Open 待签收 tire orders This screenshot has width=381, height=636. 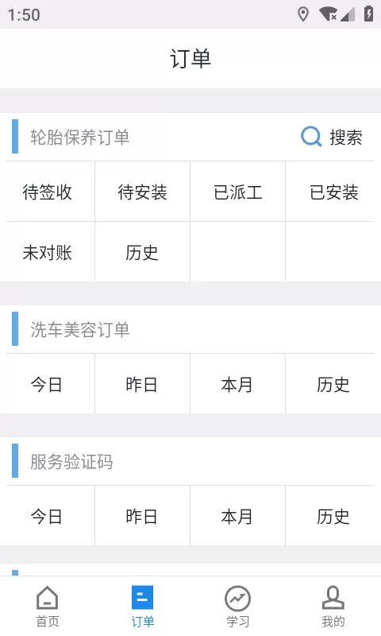(48, 192)
